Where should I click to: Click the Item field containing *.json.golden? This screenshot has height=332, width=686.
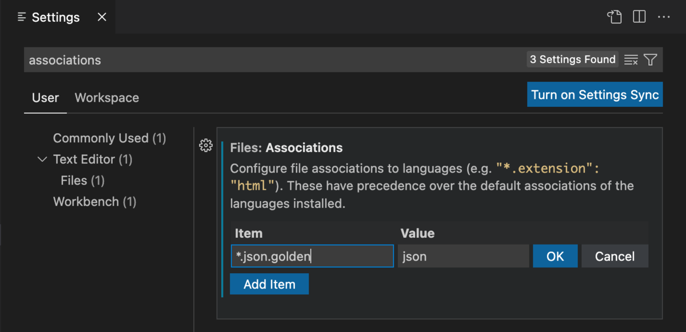point(312,256)
